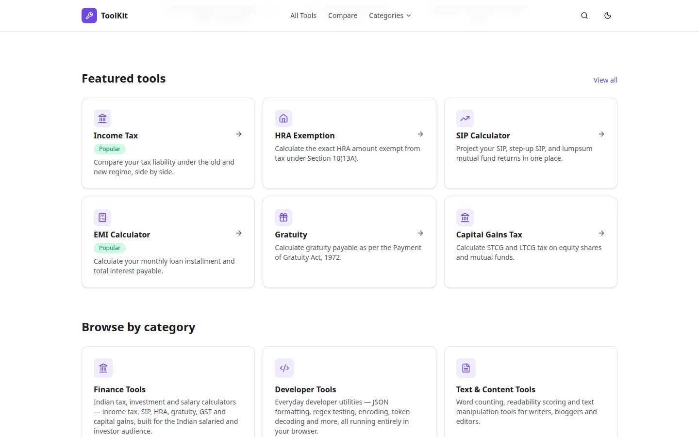Screen dimensions: 699x437
Task: Click the arrow on the SIP Calculator card
Action: coord(601,134)
